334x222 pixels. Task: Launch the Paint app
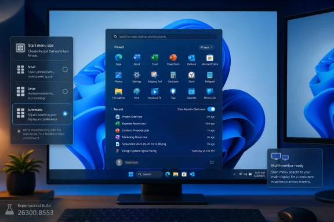[x=136, y=94]
